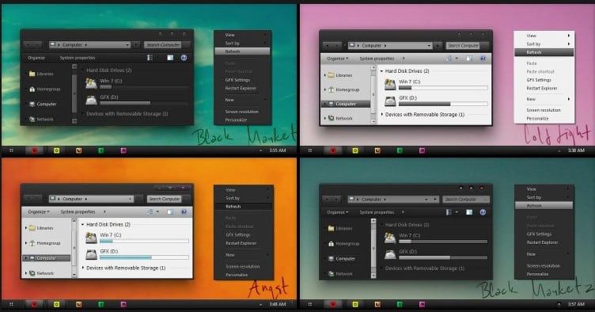Open Win 7 (C:) drive icon in Cold Light window
This screenshot has height=312, width=595.
click(x=390, y=84)
